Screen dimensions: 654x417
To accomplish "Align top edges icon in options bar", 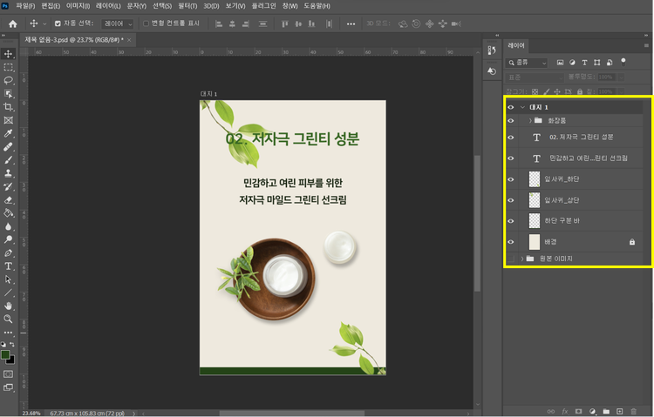I will coord(285,24).
